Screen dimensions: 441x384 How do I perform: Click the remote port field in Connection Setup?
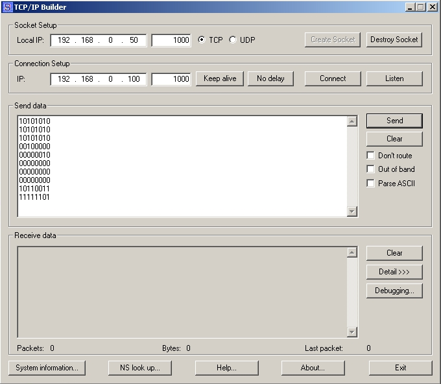171,79
